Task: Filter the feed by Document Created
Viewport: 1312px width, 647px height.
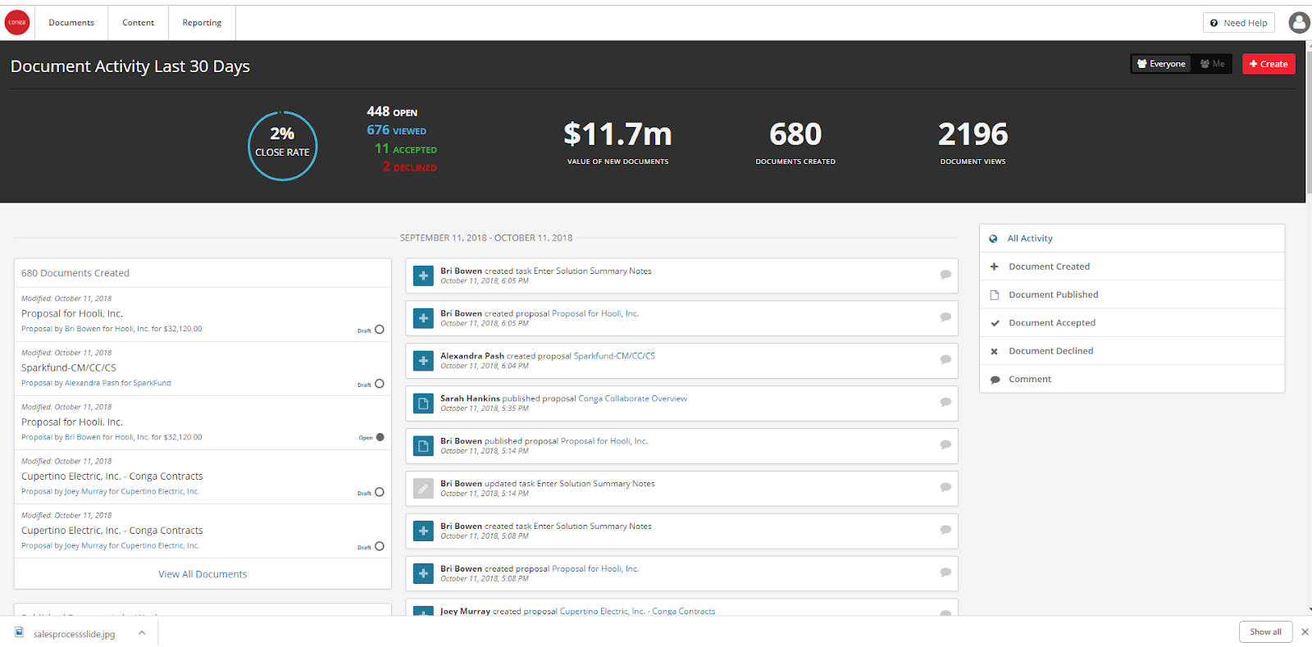Action: pos(1132,267)
